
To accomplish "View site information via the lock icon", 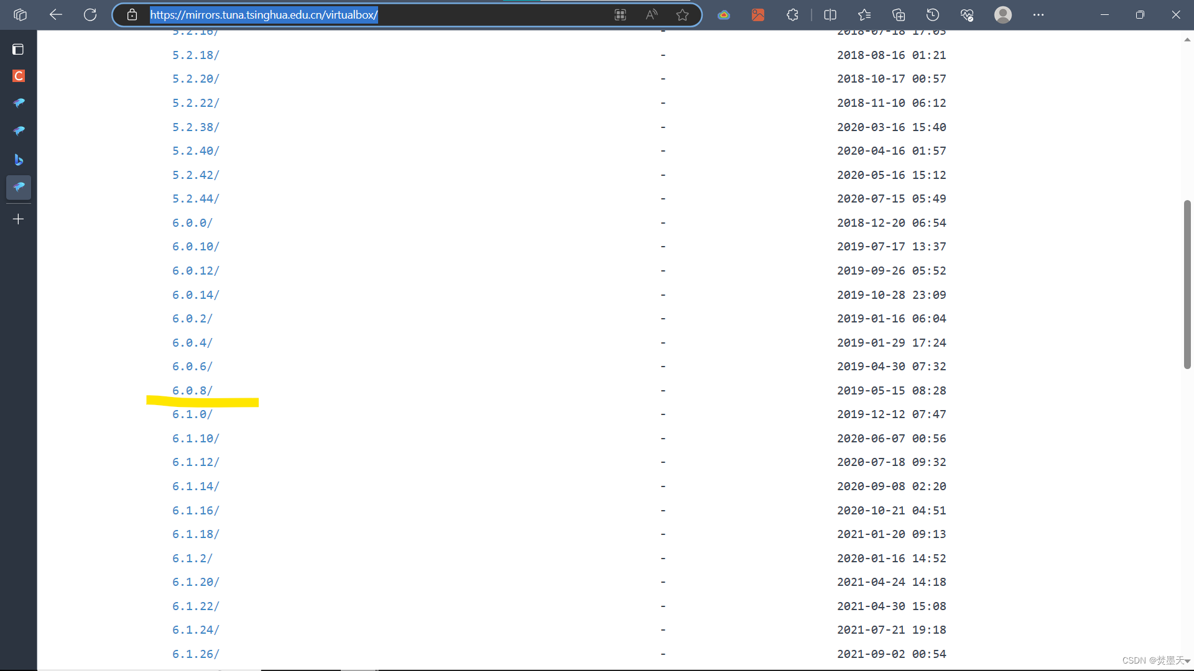I will [x=132, y=15].
